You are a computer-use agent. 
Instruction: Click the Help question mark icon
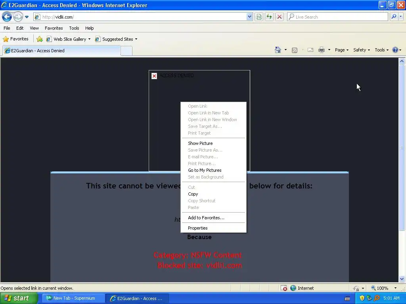(395, 50)
